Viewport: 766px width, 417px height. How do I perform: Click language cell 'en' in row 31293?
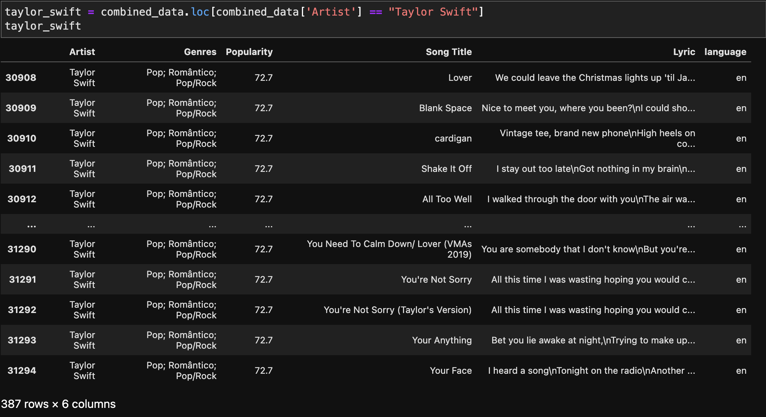point(741,340)
